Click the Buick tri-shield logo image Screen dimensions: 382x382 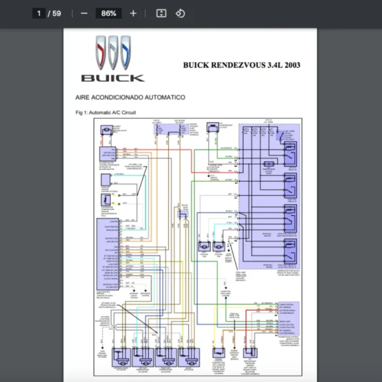113,53
